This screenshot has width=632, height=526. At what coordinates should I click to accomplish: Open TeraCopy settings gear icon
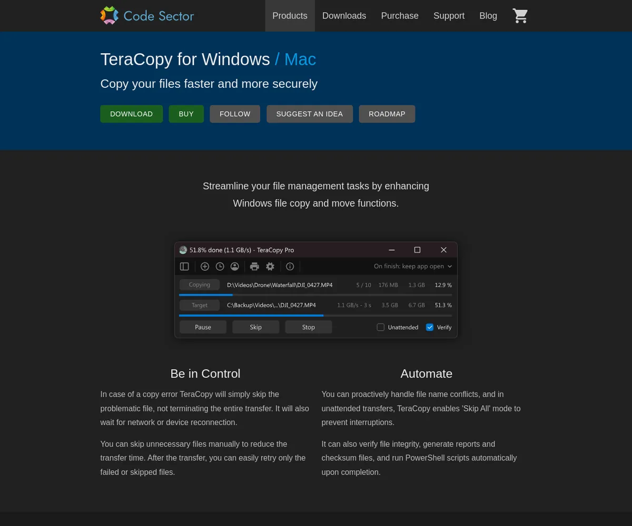pyautogui.click(x=270, y=267)
